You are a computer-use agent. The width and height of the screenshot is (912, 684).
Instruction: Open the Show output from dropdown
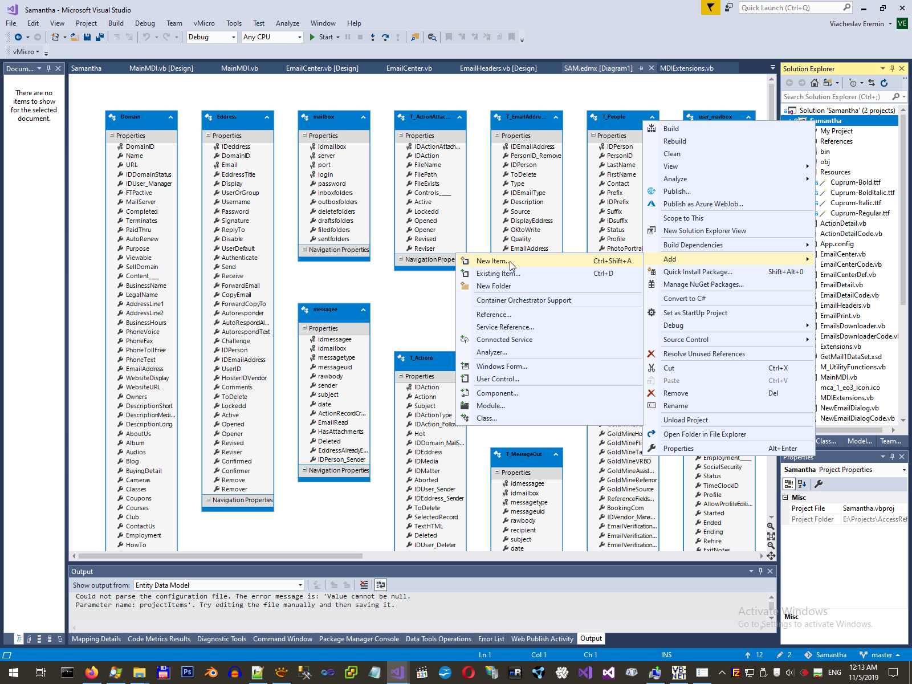pos(219,585)
